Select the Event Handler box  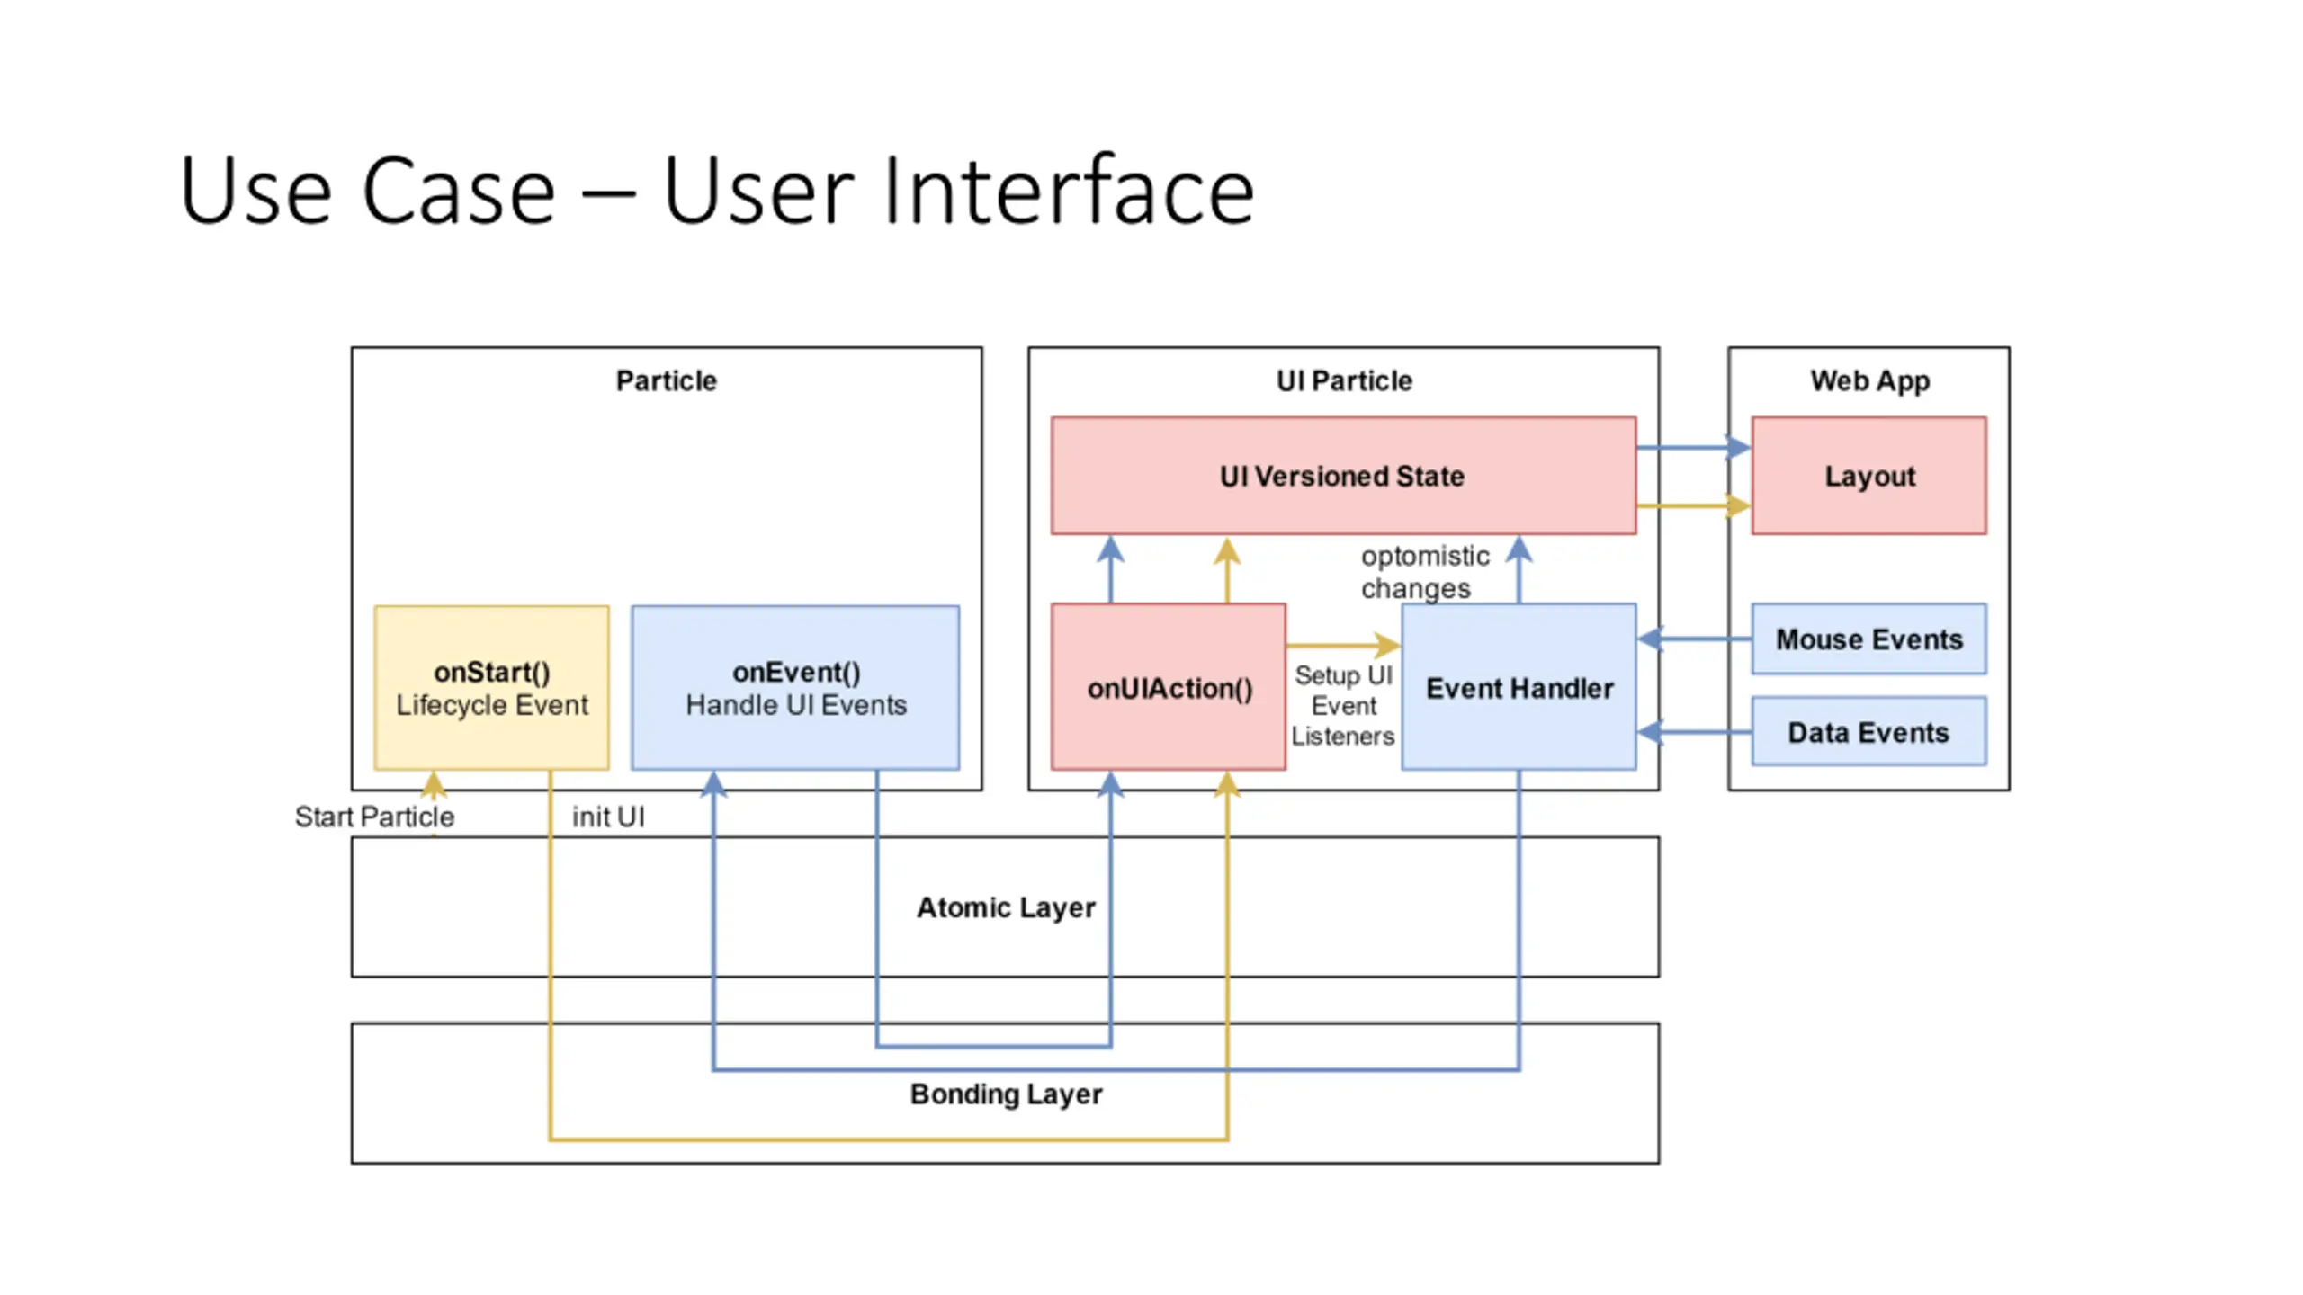coord(1519,687)
